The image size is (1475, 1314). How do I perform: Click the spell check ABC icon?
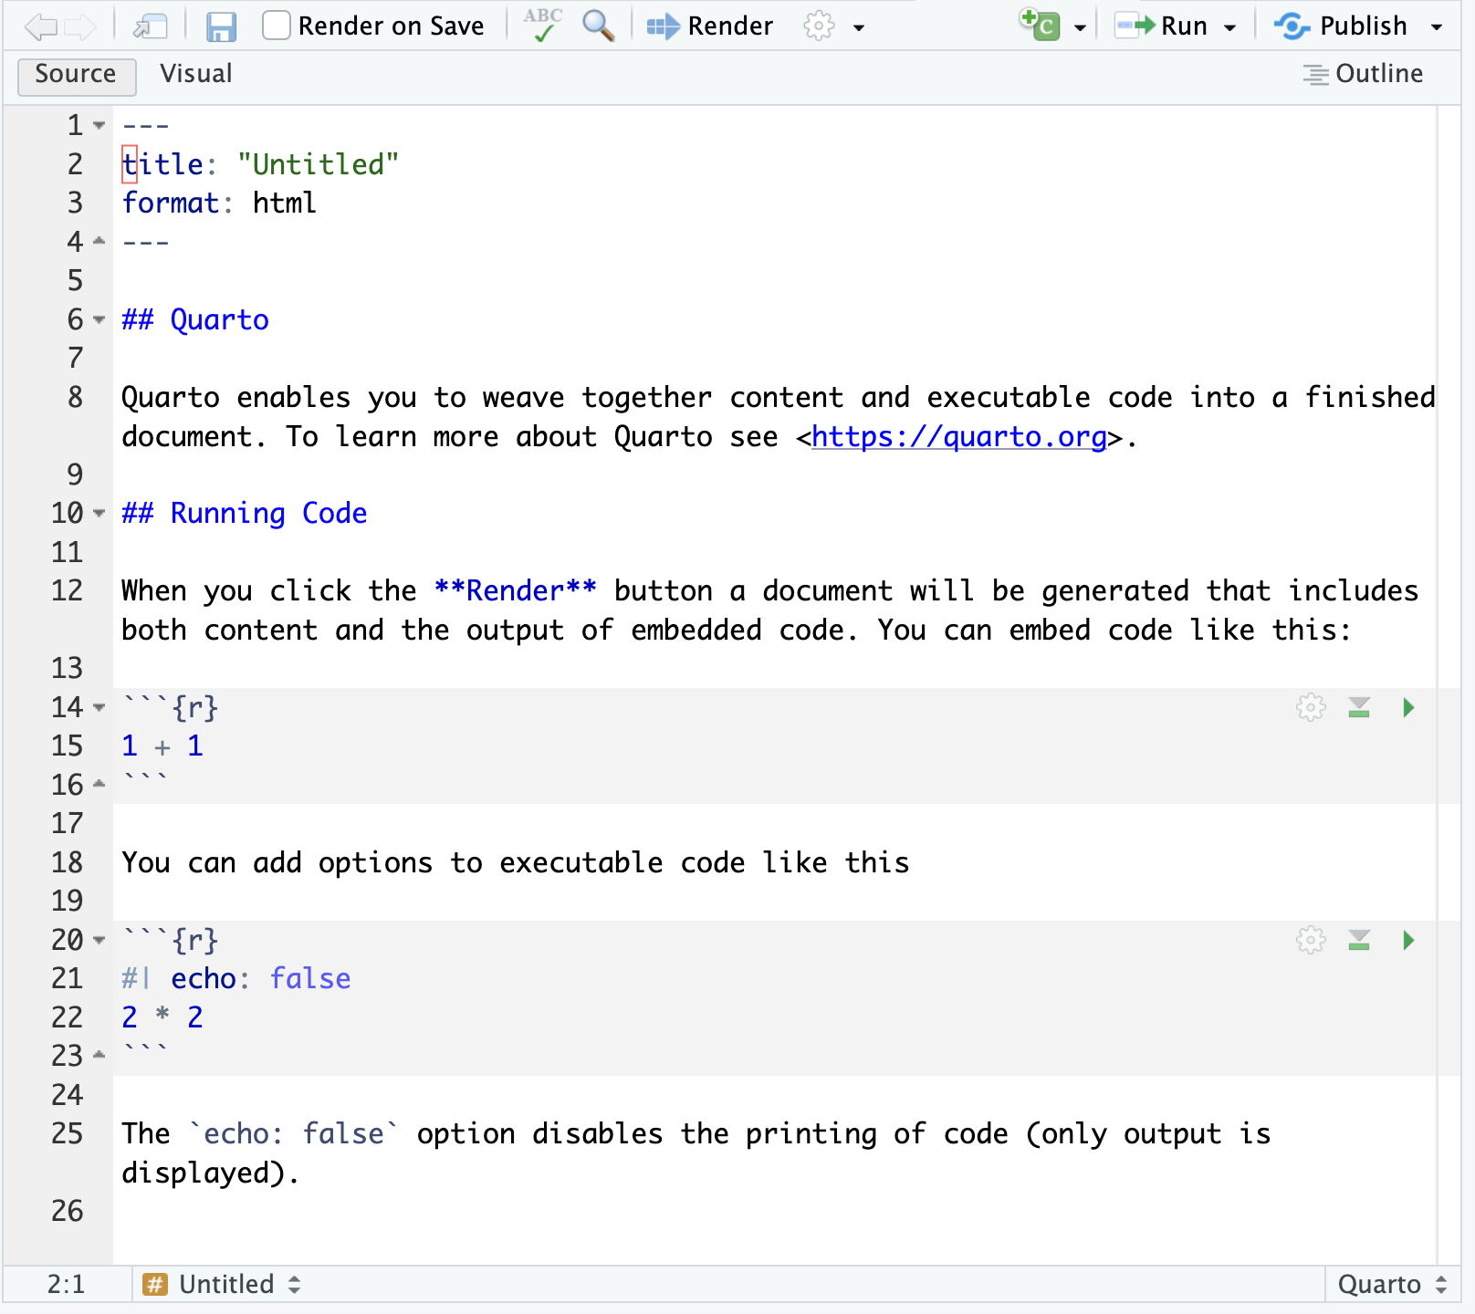[x=543, y=26]
